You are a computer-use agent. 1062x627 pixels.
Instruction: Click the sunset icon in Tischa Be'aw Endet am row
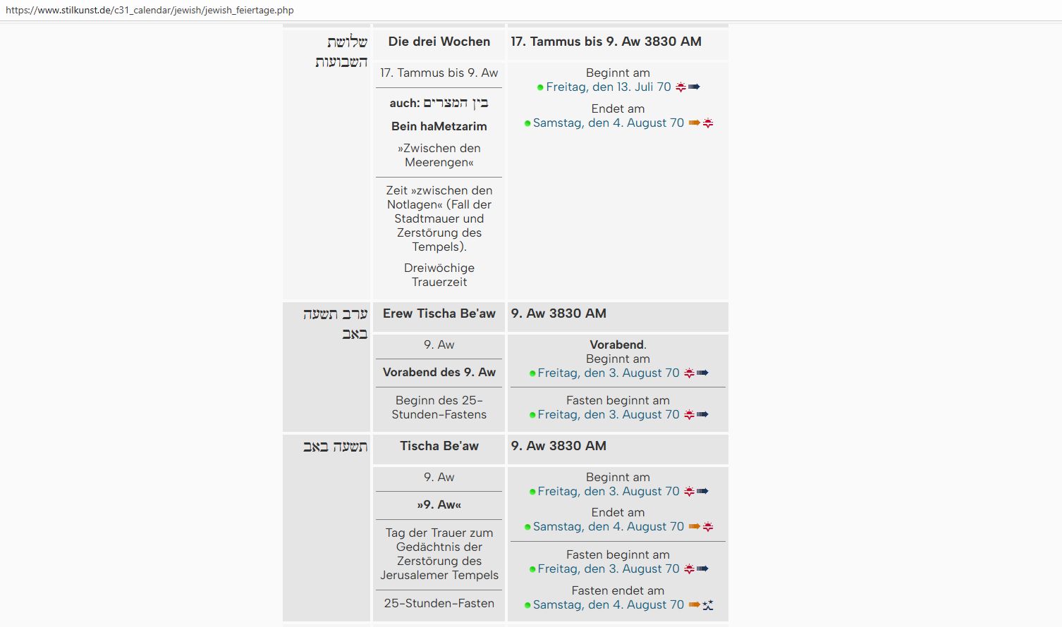coord(708,527)
